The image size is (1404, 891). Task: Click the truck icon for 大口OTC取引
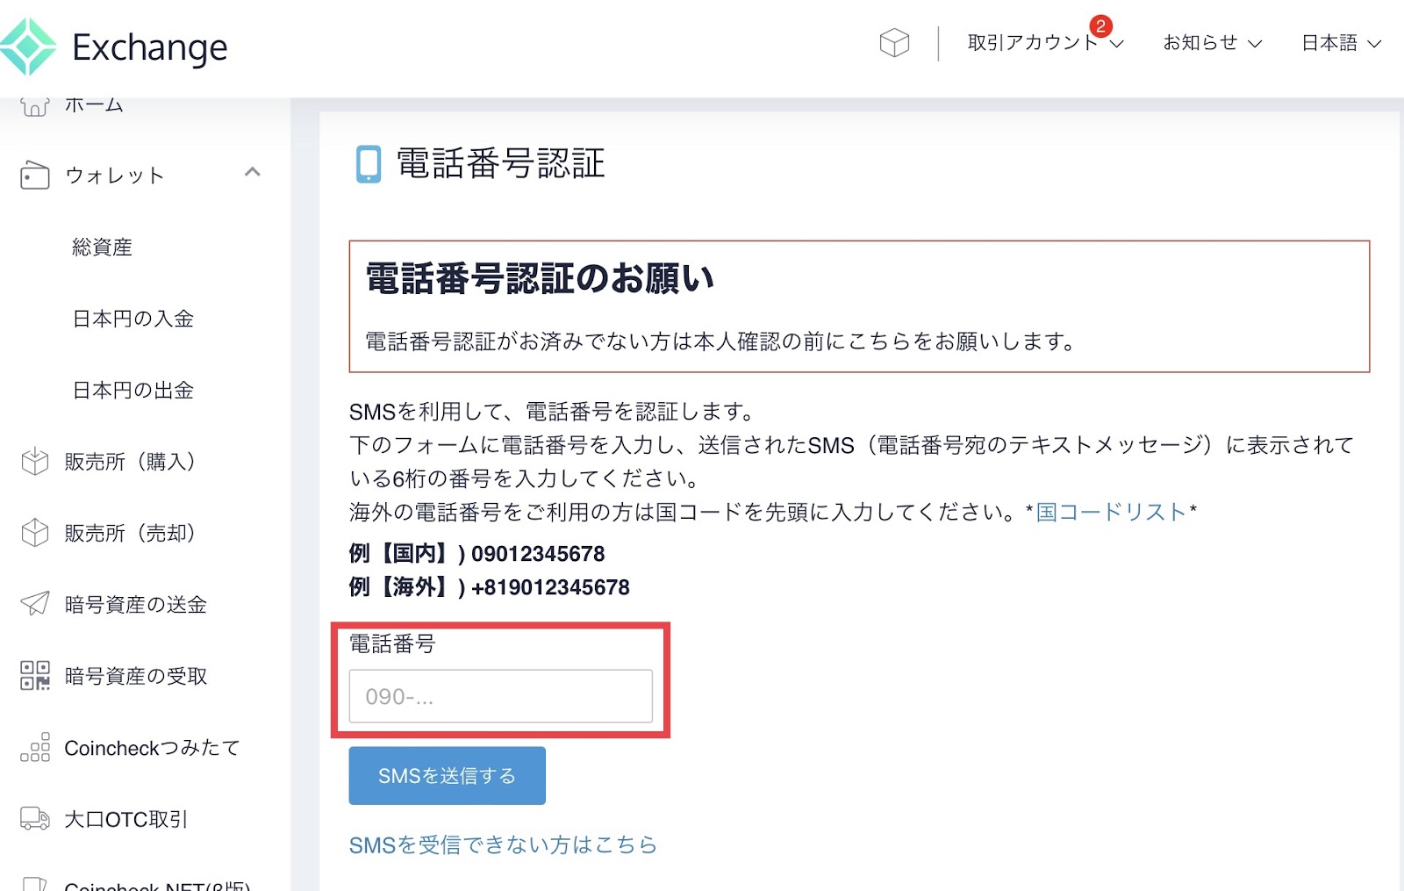35,818
